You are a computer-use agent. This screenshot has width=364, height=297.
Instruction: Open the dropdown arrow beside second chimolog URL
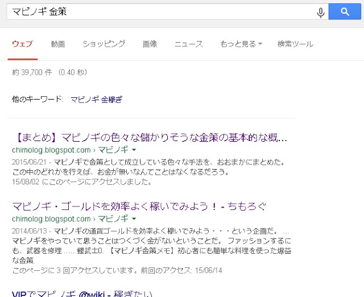pos(134,218)
